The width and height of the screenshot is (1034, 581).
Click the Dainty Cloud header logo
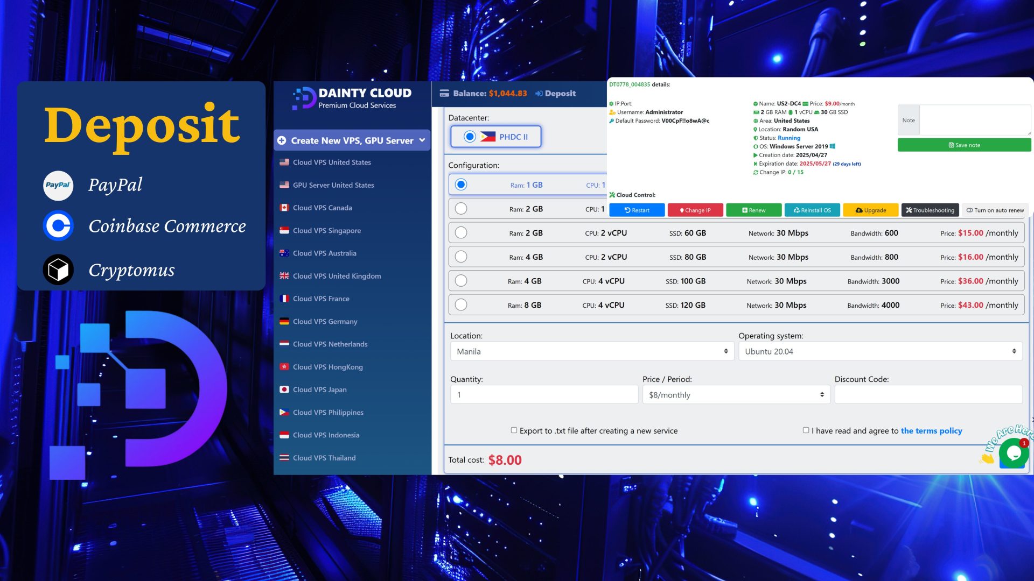[352, 98]
